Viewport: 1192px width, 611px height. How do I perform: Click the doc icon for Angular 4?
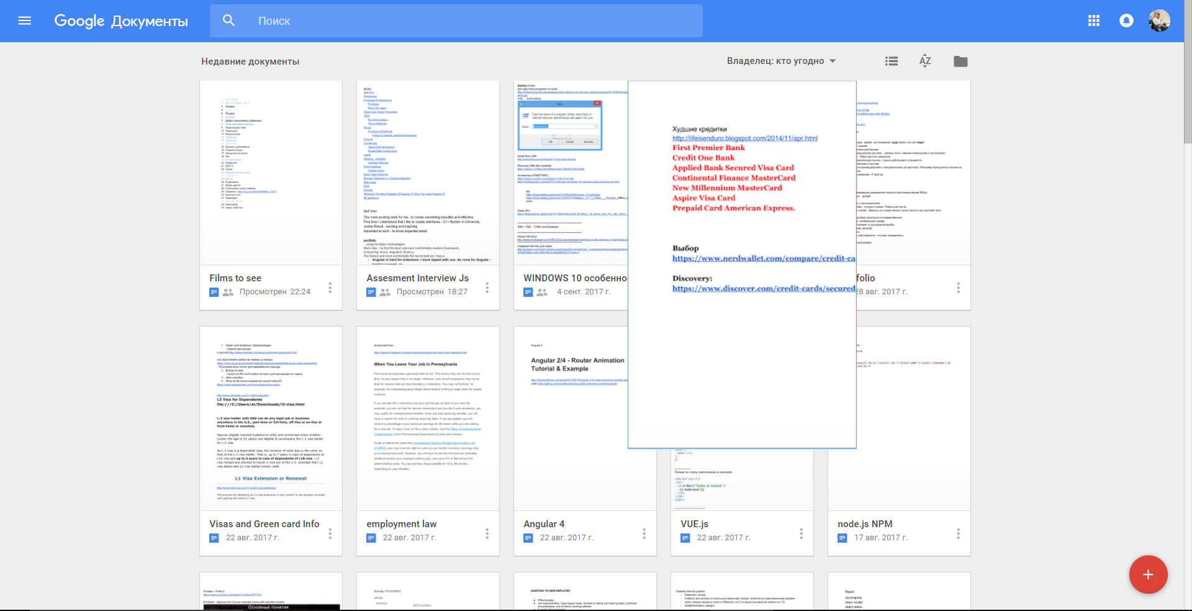point(528,538)
